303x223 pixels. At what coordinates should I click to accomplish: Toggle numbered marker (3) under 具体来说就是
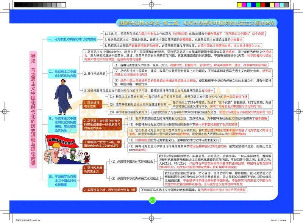point(116,80)
